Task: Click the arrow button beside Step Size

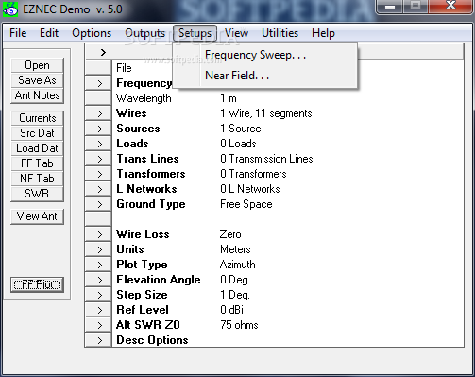Action: coord(98,295)
